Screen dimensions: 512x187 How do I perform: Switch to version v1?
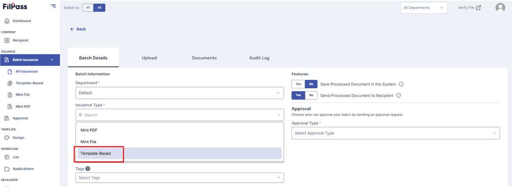(x=87, y=8)
